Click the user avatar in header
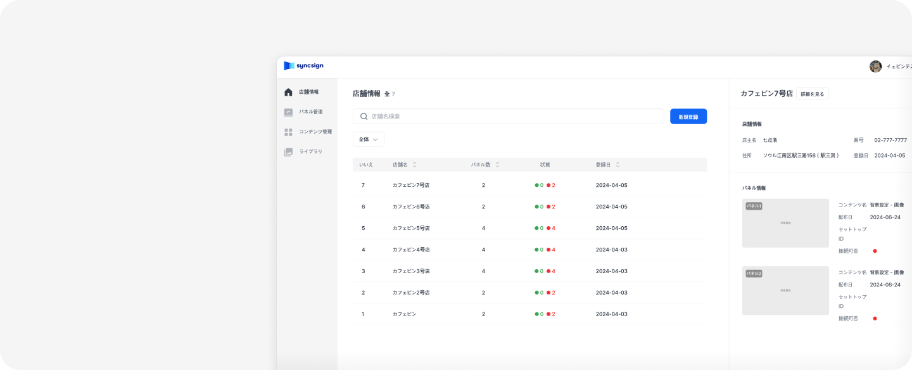This screenshot has width=912, height=370. (x=875, y=67)
